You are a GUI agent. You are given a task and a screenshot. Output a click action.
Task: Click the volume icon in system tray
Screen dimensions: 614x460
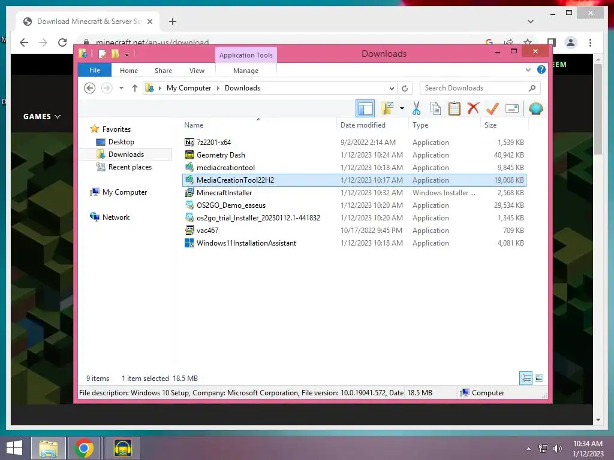(557, 449)
